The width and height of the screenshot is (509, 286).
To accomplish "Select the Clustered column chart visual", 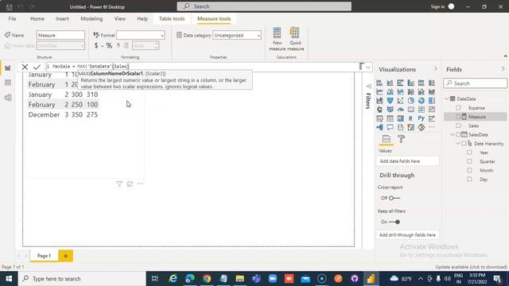I will pyautogui.click(x=410, y=83).
